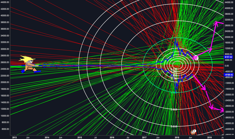This screenshot has width=235, height=139.
Task: Select the 0.236 Fibonacci circle label
Action: pos(174,69)
